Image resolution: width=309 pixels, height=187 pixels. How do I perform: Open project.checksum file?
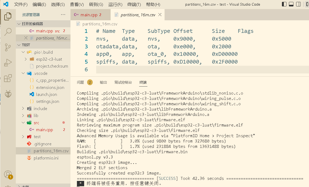43,66
